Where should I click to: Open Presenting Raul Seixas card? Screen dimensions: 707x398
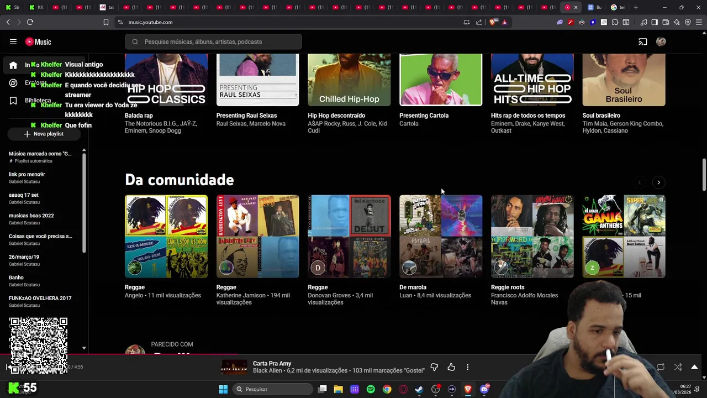click(x=257, y=80)
